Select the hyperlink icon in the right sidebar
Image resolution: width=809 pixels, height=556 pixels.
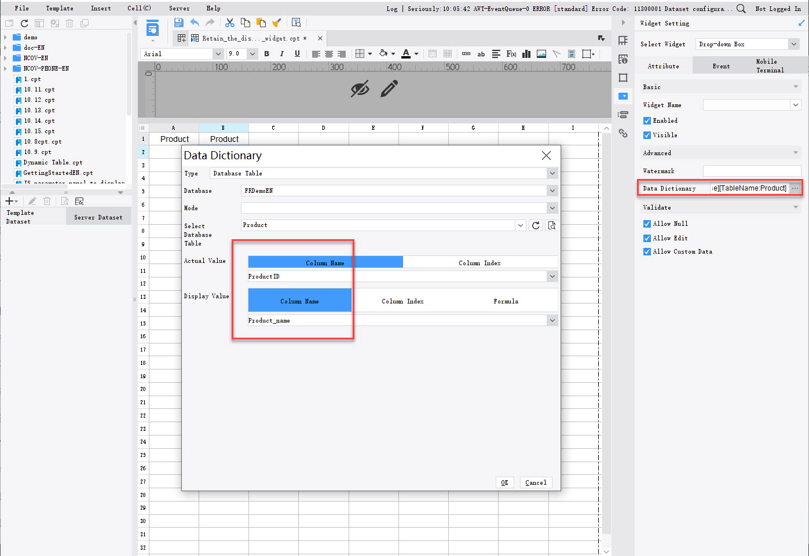click(x=623, y=133)
